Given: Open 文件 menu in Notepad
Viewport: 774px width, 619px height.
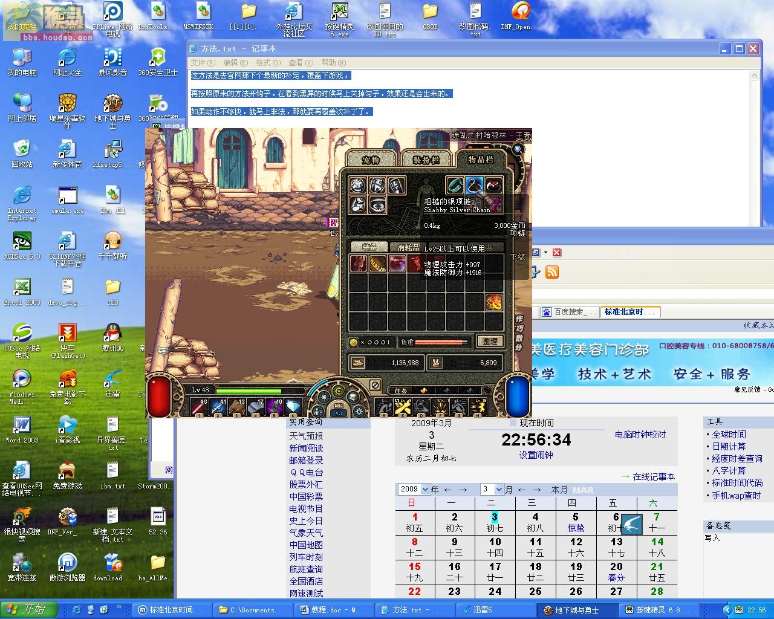Looking at the screenshot, I should tap(203, 62).
